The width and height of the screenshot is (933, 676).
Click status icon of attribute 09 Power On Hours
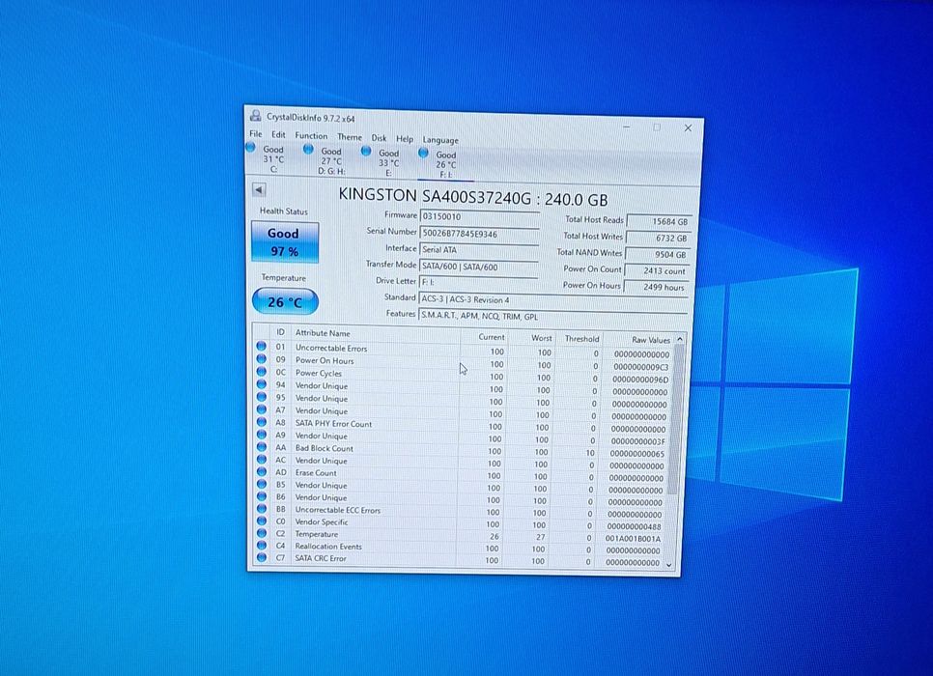point(261,359)
